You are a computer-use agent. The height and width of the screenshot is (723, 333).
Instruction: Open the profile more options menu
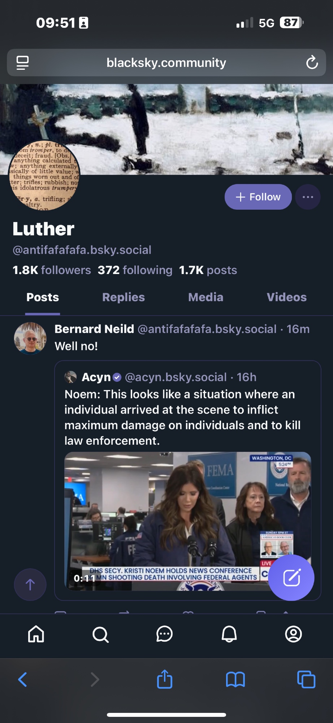[x=308, y=197]
